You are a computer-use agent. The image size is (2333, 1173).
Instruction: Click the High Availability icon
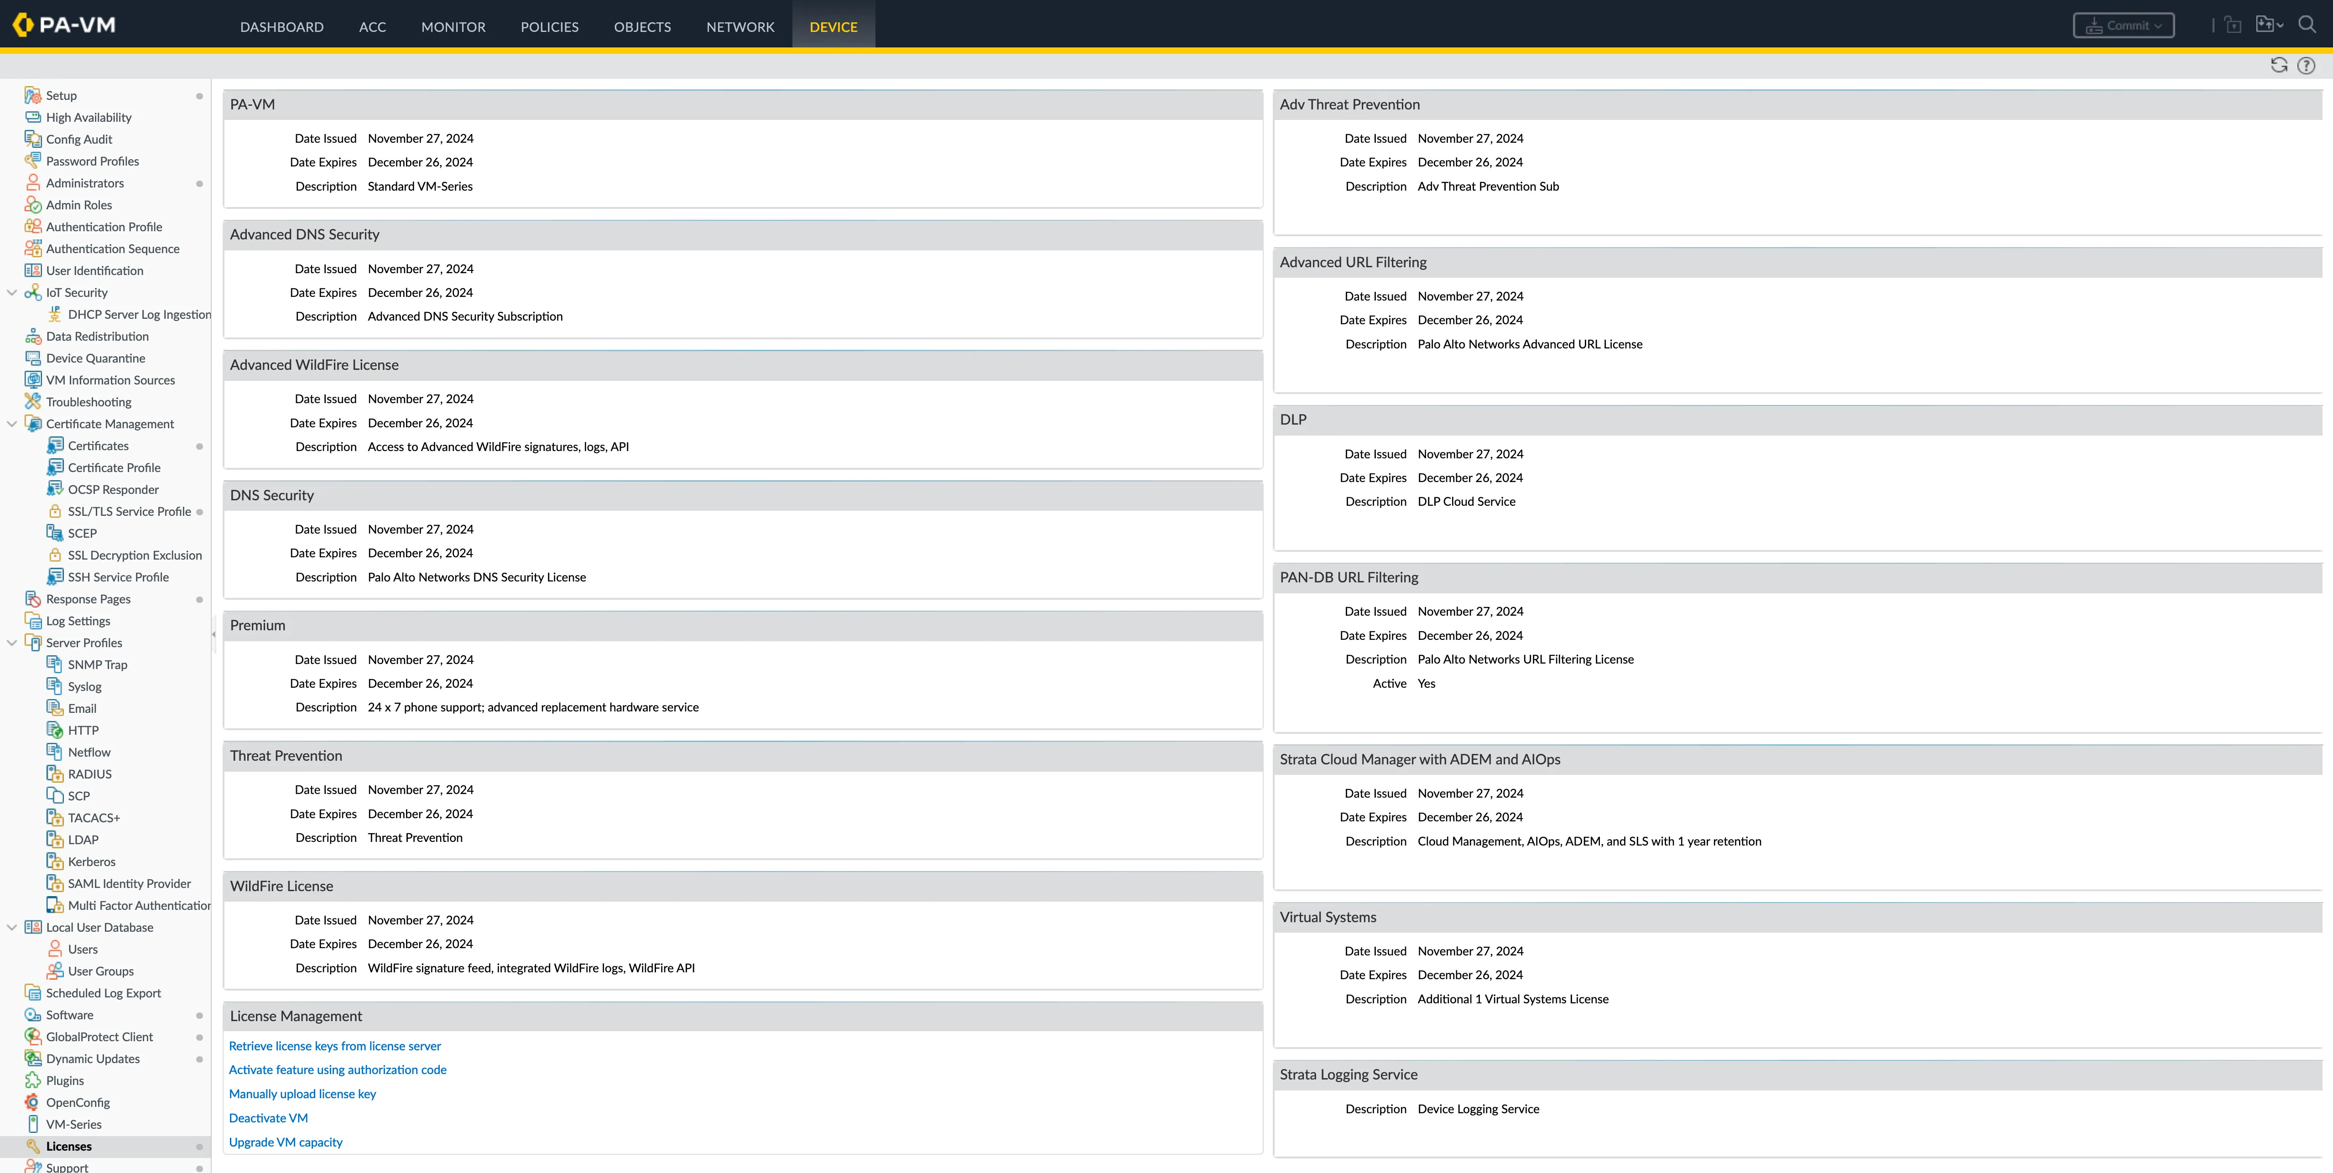click(x=32, y=117)
